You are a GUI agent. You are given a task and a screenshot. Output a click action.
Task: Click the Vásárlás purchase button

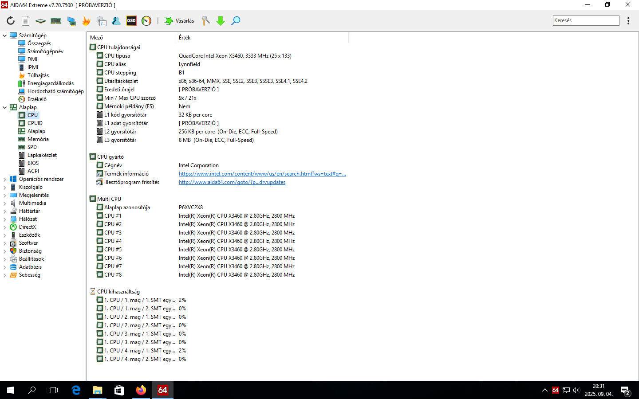[x=179, y=21]
